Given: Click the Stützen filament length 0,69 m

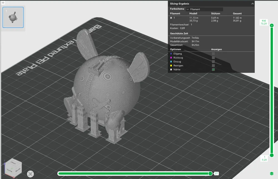Looking at the screenshot, I should (x=215, y=18).
